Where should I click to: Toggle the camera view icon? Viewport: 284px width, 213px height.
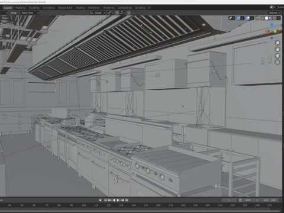point(277,56)
